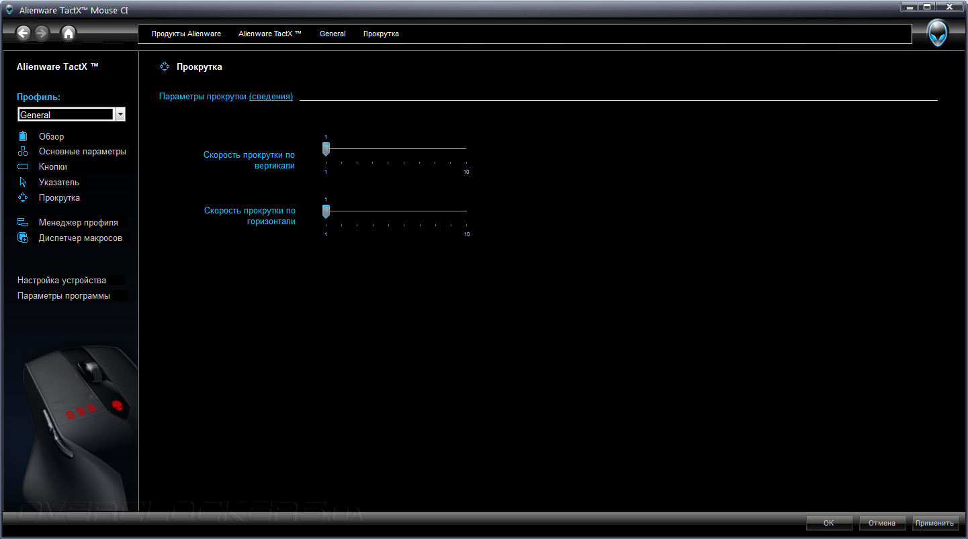Go to the home screen icon
This screenshot has height=539, width=968.
69,32
